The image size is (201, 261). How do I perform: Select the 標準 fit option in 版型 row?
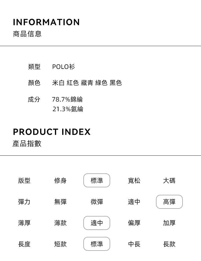pyautogui.click(x=97, y=181)
